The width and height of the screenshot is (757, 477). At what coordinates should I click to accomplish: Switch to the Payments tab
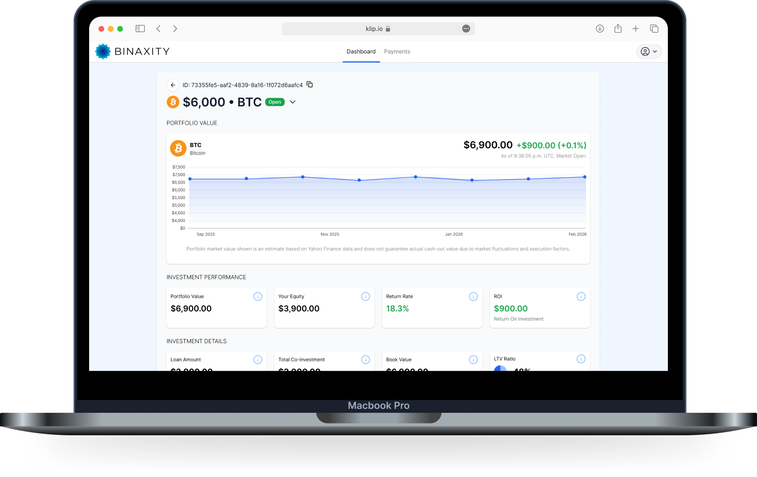click(397, 51)
